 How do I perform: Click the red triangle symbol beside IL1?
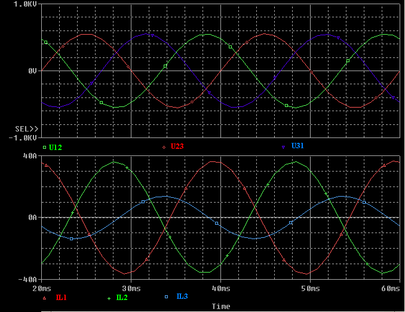pos(44,298)
